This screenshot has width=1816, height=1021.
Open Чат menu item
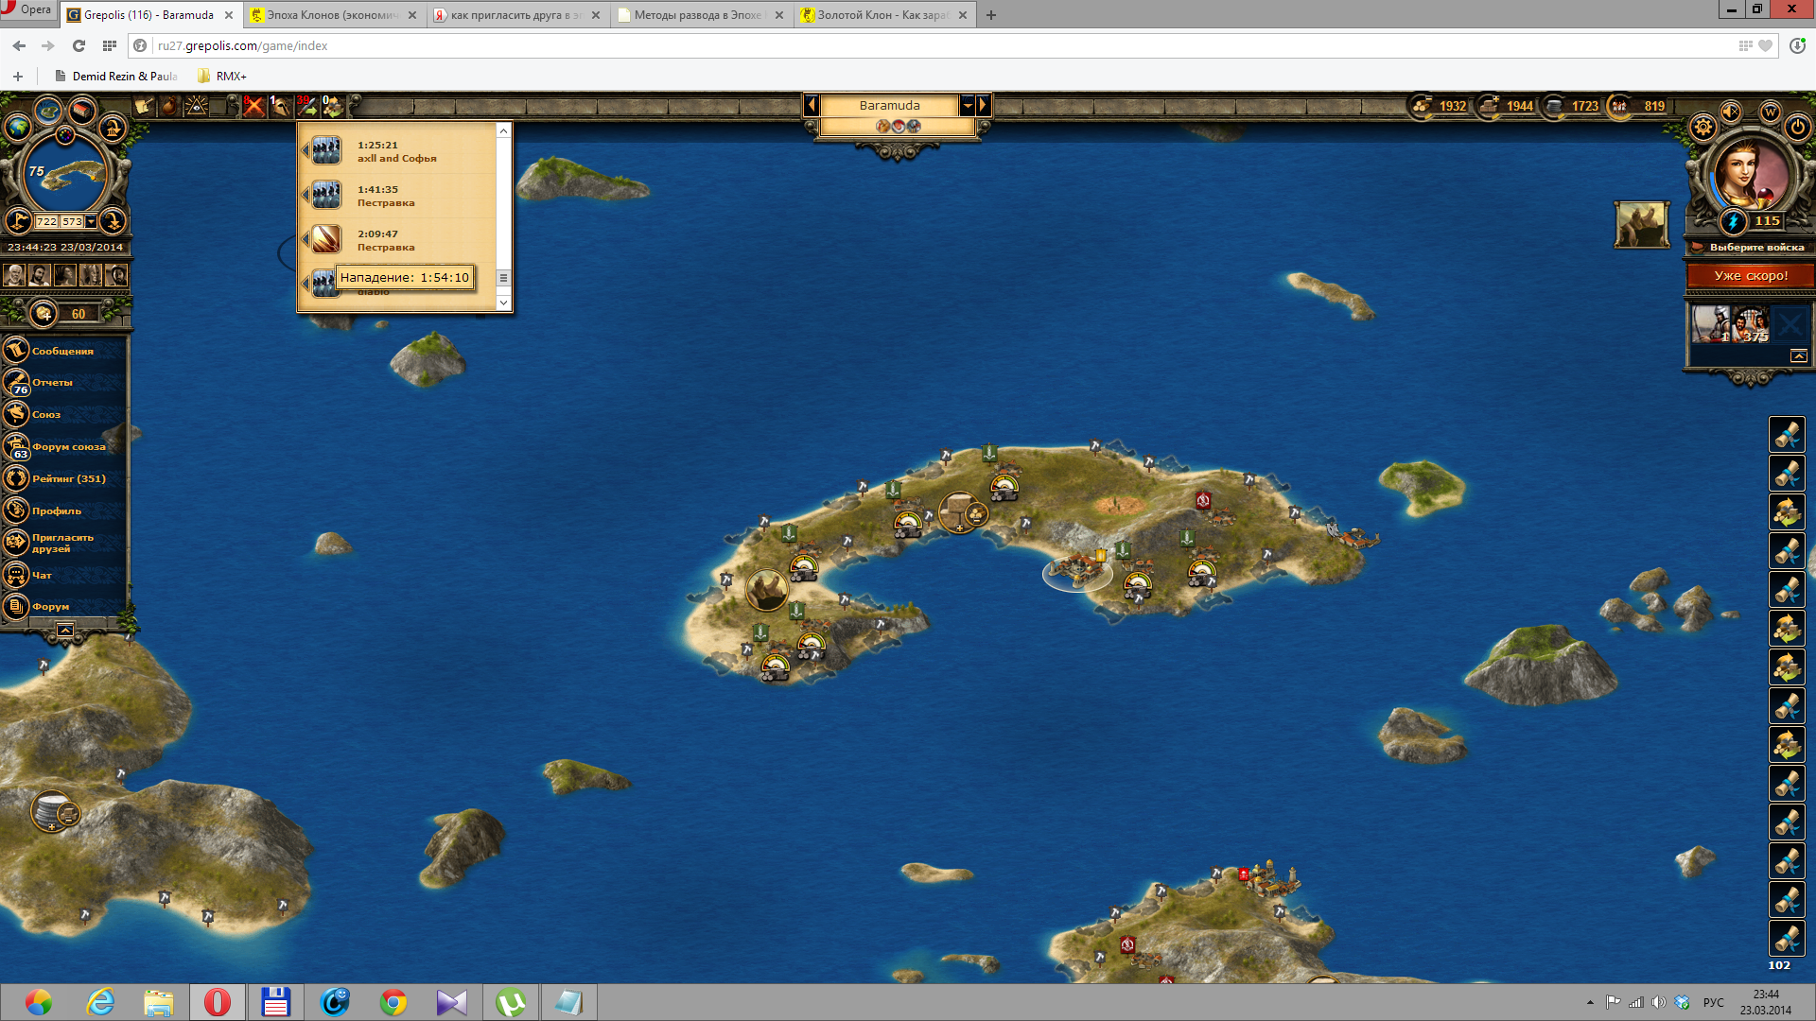click(x=62, y=575)
